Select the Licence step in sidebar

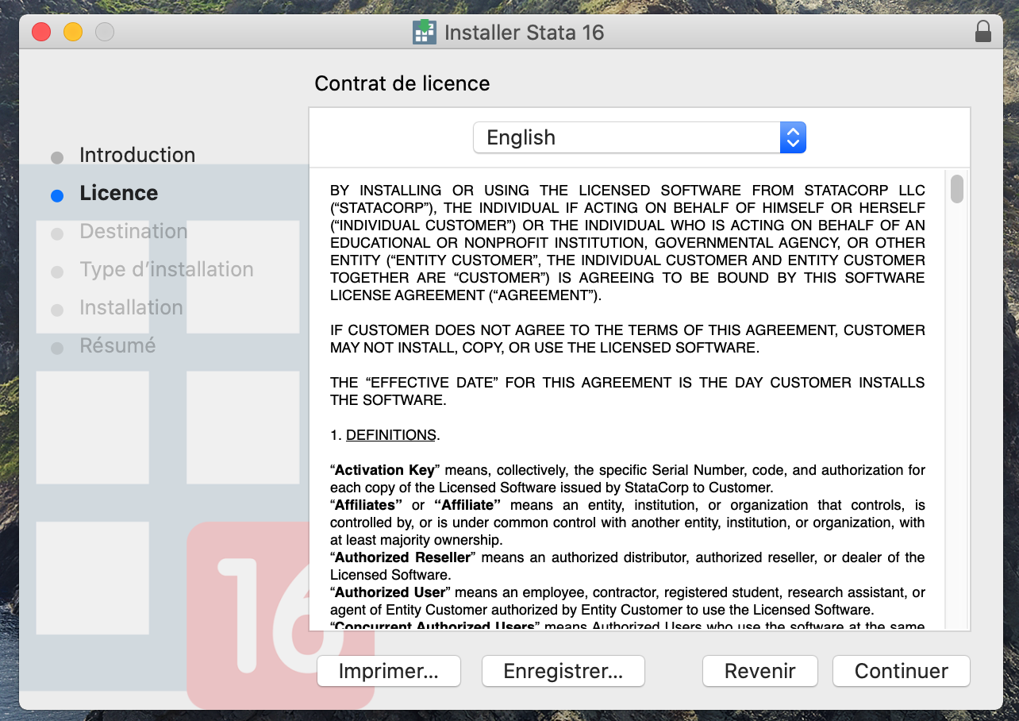[x=119, y=193]
